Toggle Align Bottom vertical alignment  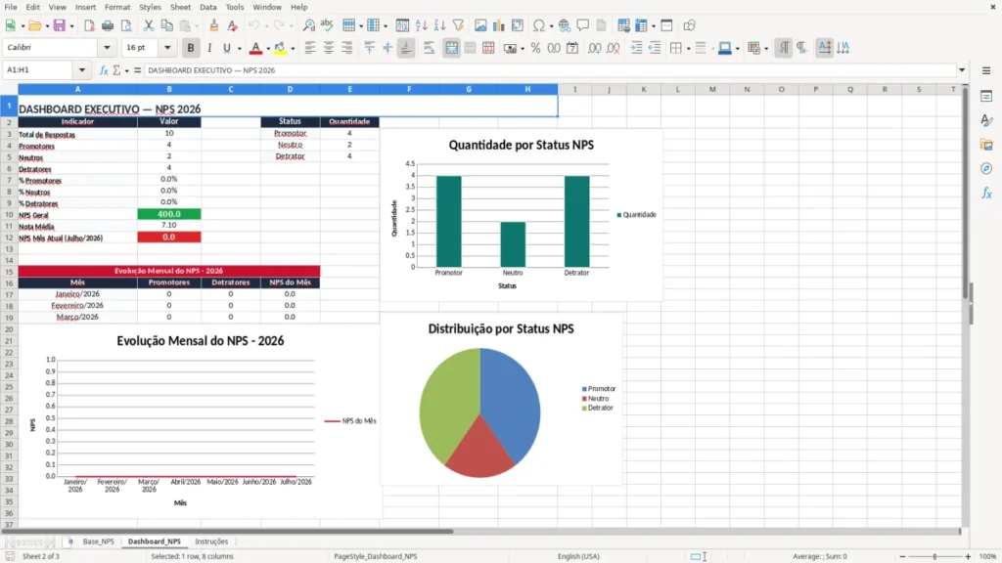406,48
